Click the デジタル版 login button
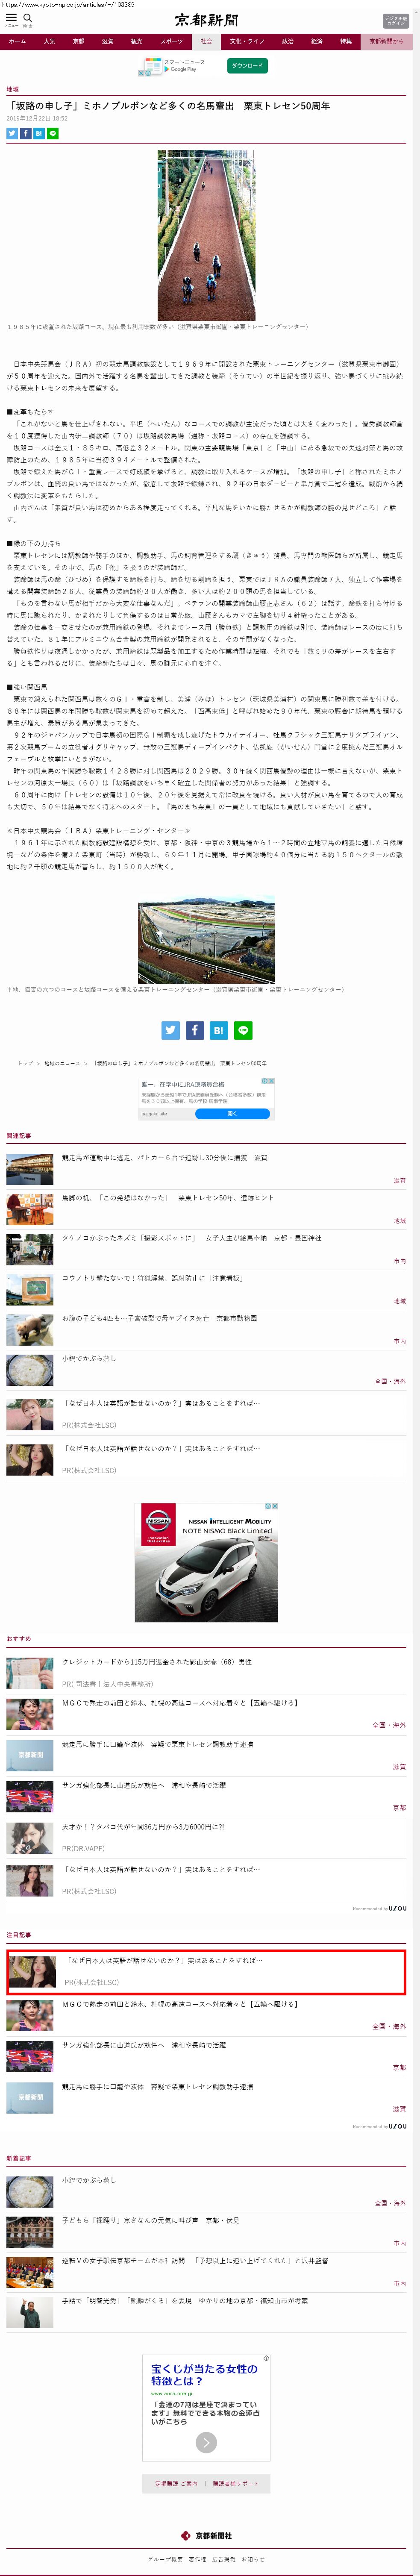 [395, 20]
